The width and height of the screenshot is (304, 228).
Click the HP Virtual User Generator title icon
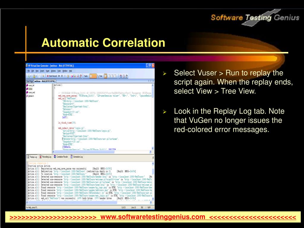click(27, 66)
